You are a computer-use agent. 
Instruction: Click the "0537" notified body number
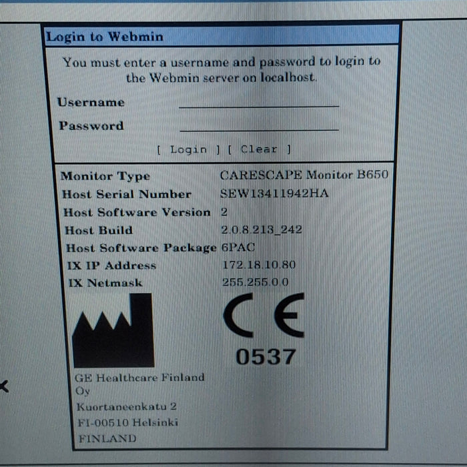[266, 357]
